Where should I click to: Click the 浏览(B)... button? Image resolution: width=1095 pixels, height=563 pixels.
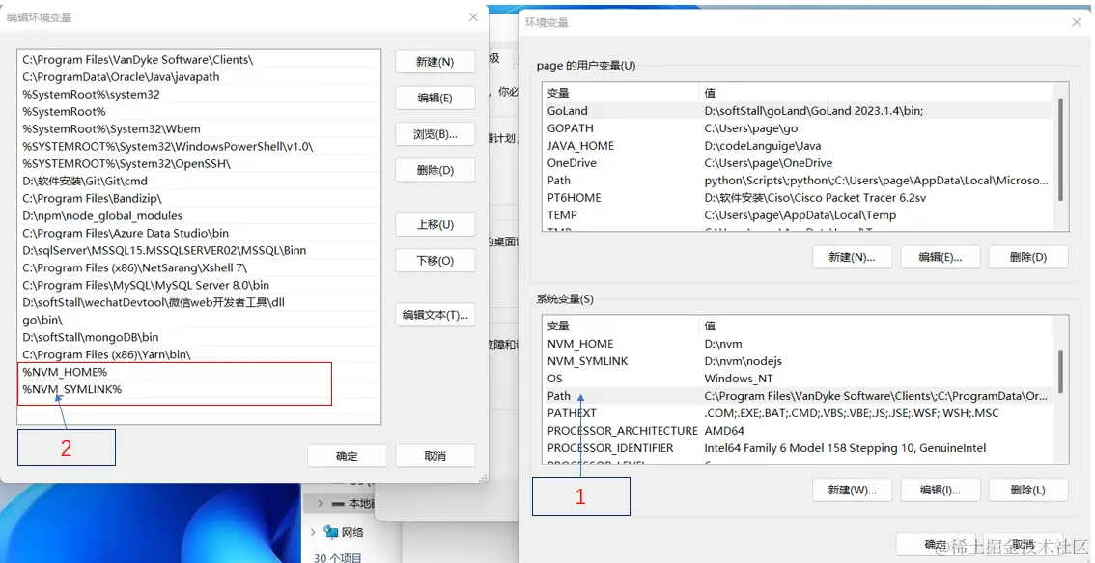(435, 134)
